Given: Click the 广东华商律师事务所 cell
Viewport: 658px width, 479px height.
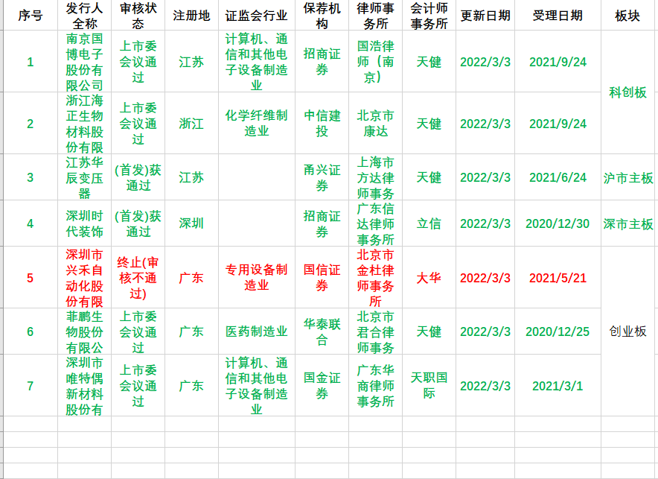Looking at the screenshot, I should tap(376, 385).
